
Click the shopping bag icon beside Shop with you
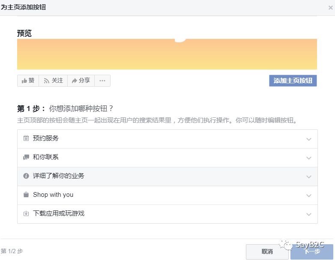[x=26, y=195]
